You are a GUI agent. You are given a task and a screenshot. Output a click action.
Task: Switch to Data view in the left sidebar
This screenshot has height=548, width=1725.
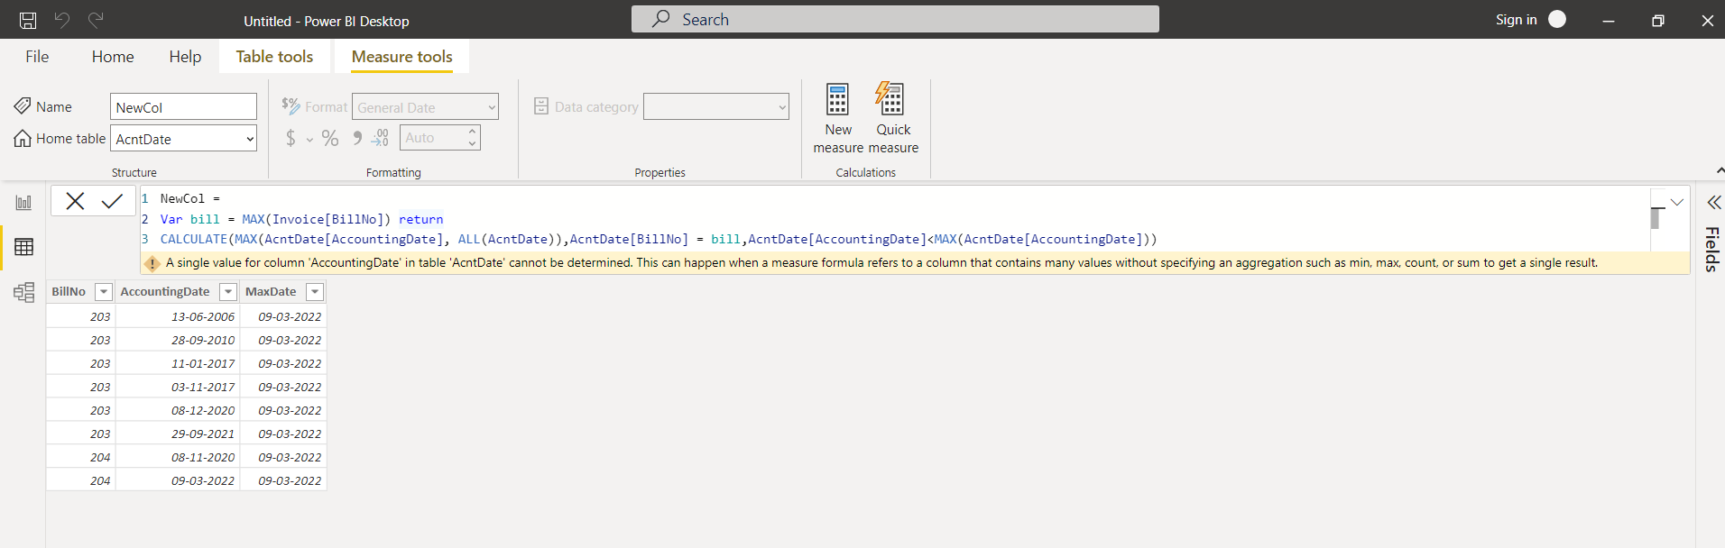23,247
